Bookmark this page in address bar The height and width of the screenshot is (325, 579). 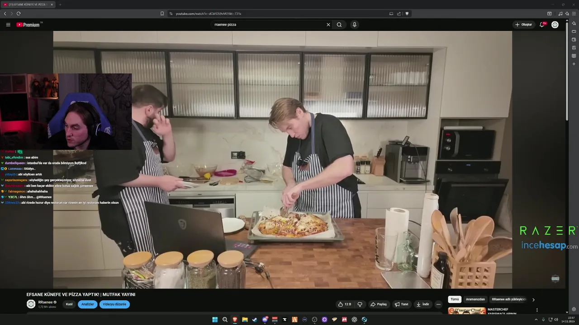pos(162,14)
